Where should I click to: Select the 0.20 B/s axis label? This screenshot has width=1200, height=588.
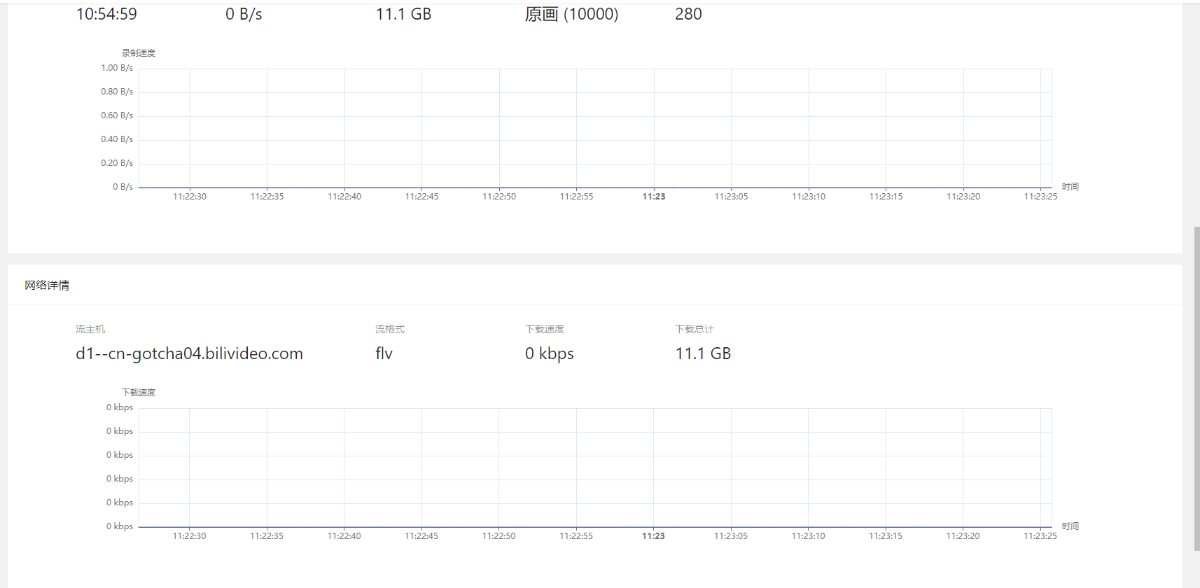[117, 163]
